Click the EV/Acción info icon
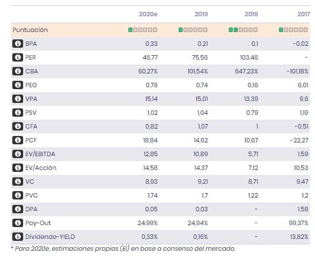315x264 pixels. 18,168
